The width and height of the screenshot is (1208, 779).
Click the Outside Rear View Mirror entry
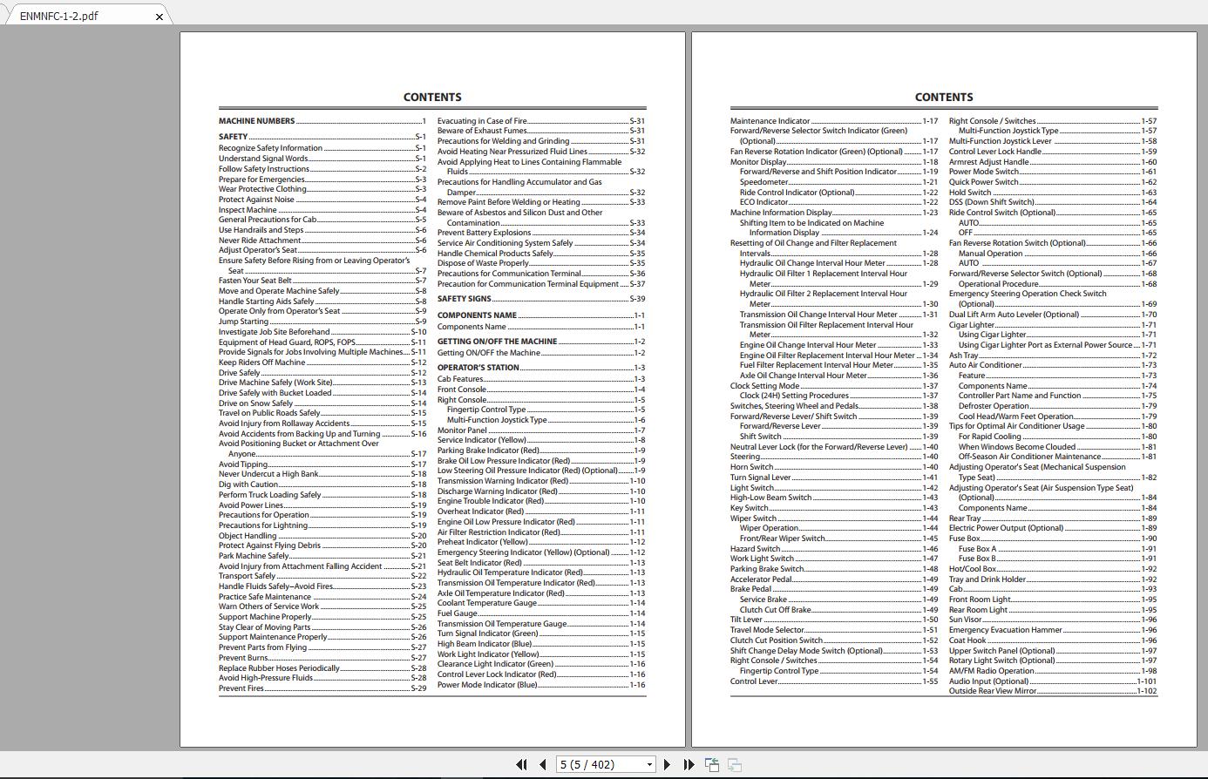click(1053, 691)
